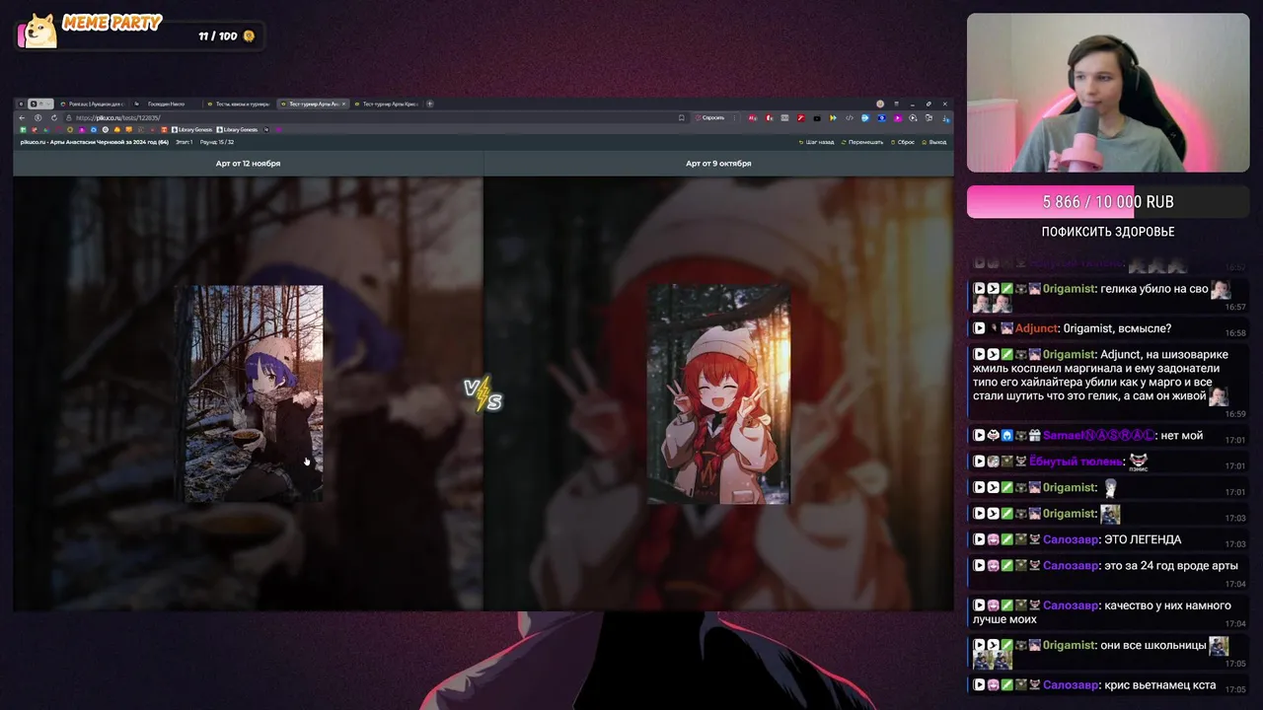Screen dimensions: 1263x710
Task: Close the active Тест-турнир tab
Action: click(343, 104)
